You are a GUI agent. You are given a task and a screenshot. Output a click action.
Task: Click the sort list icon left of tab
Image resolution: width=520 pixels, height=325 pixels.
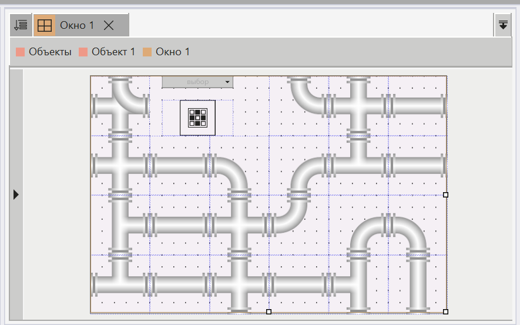pyautogui.click(x=21, y=25)
